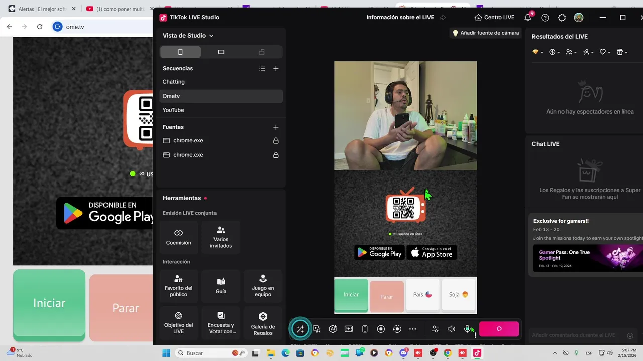Open Información sobre el LIVE
643x361 pixels.
coord(400,17)
